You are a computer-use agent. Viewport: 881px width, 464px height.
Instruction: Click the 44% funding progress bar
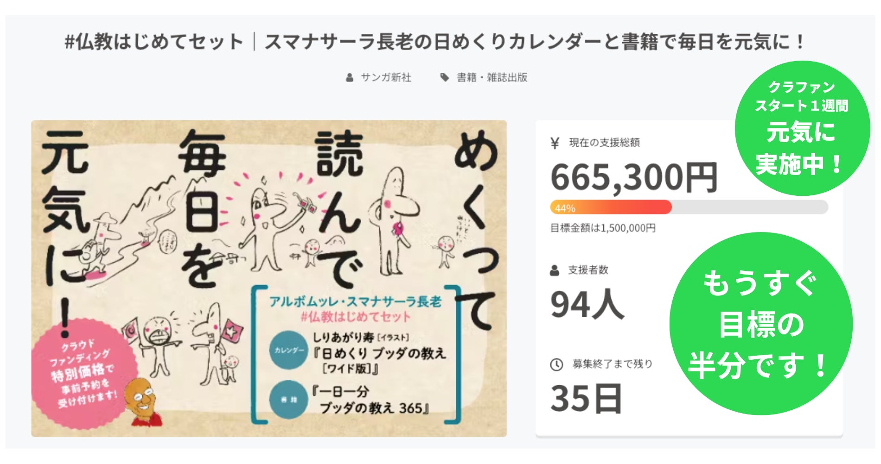point(689,207)
